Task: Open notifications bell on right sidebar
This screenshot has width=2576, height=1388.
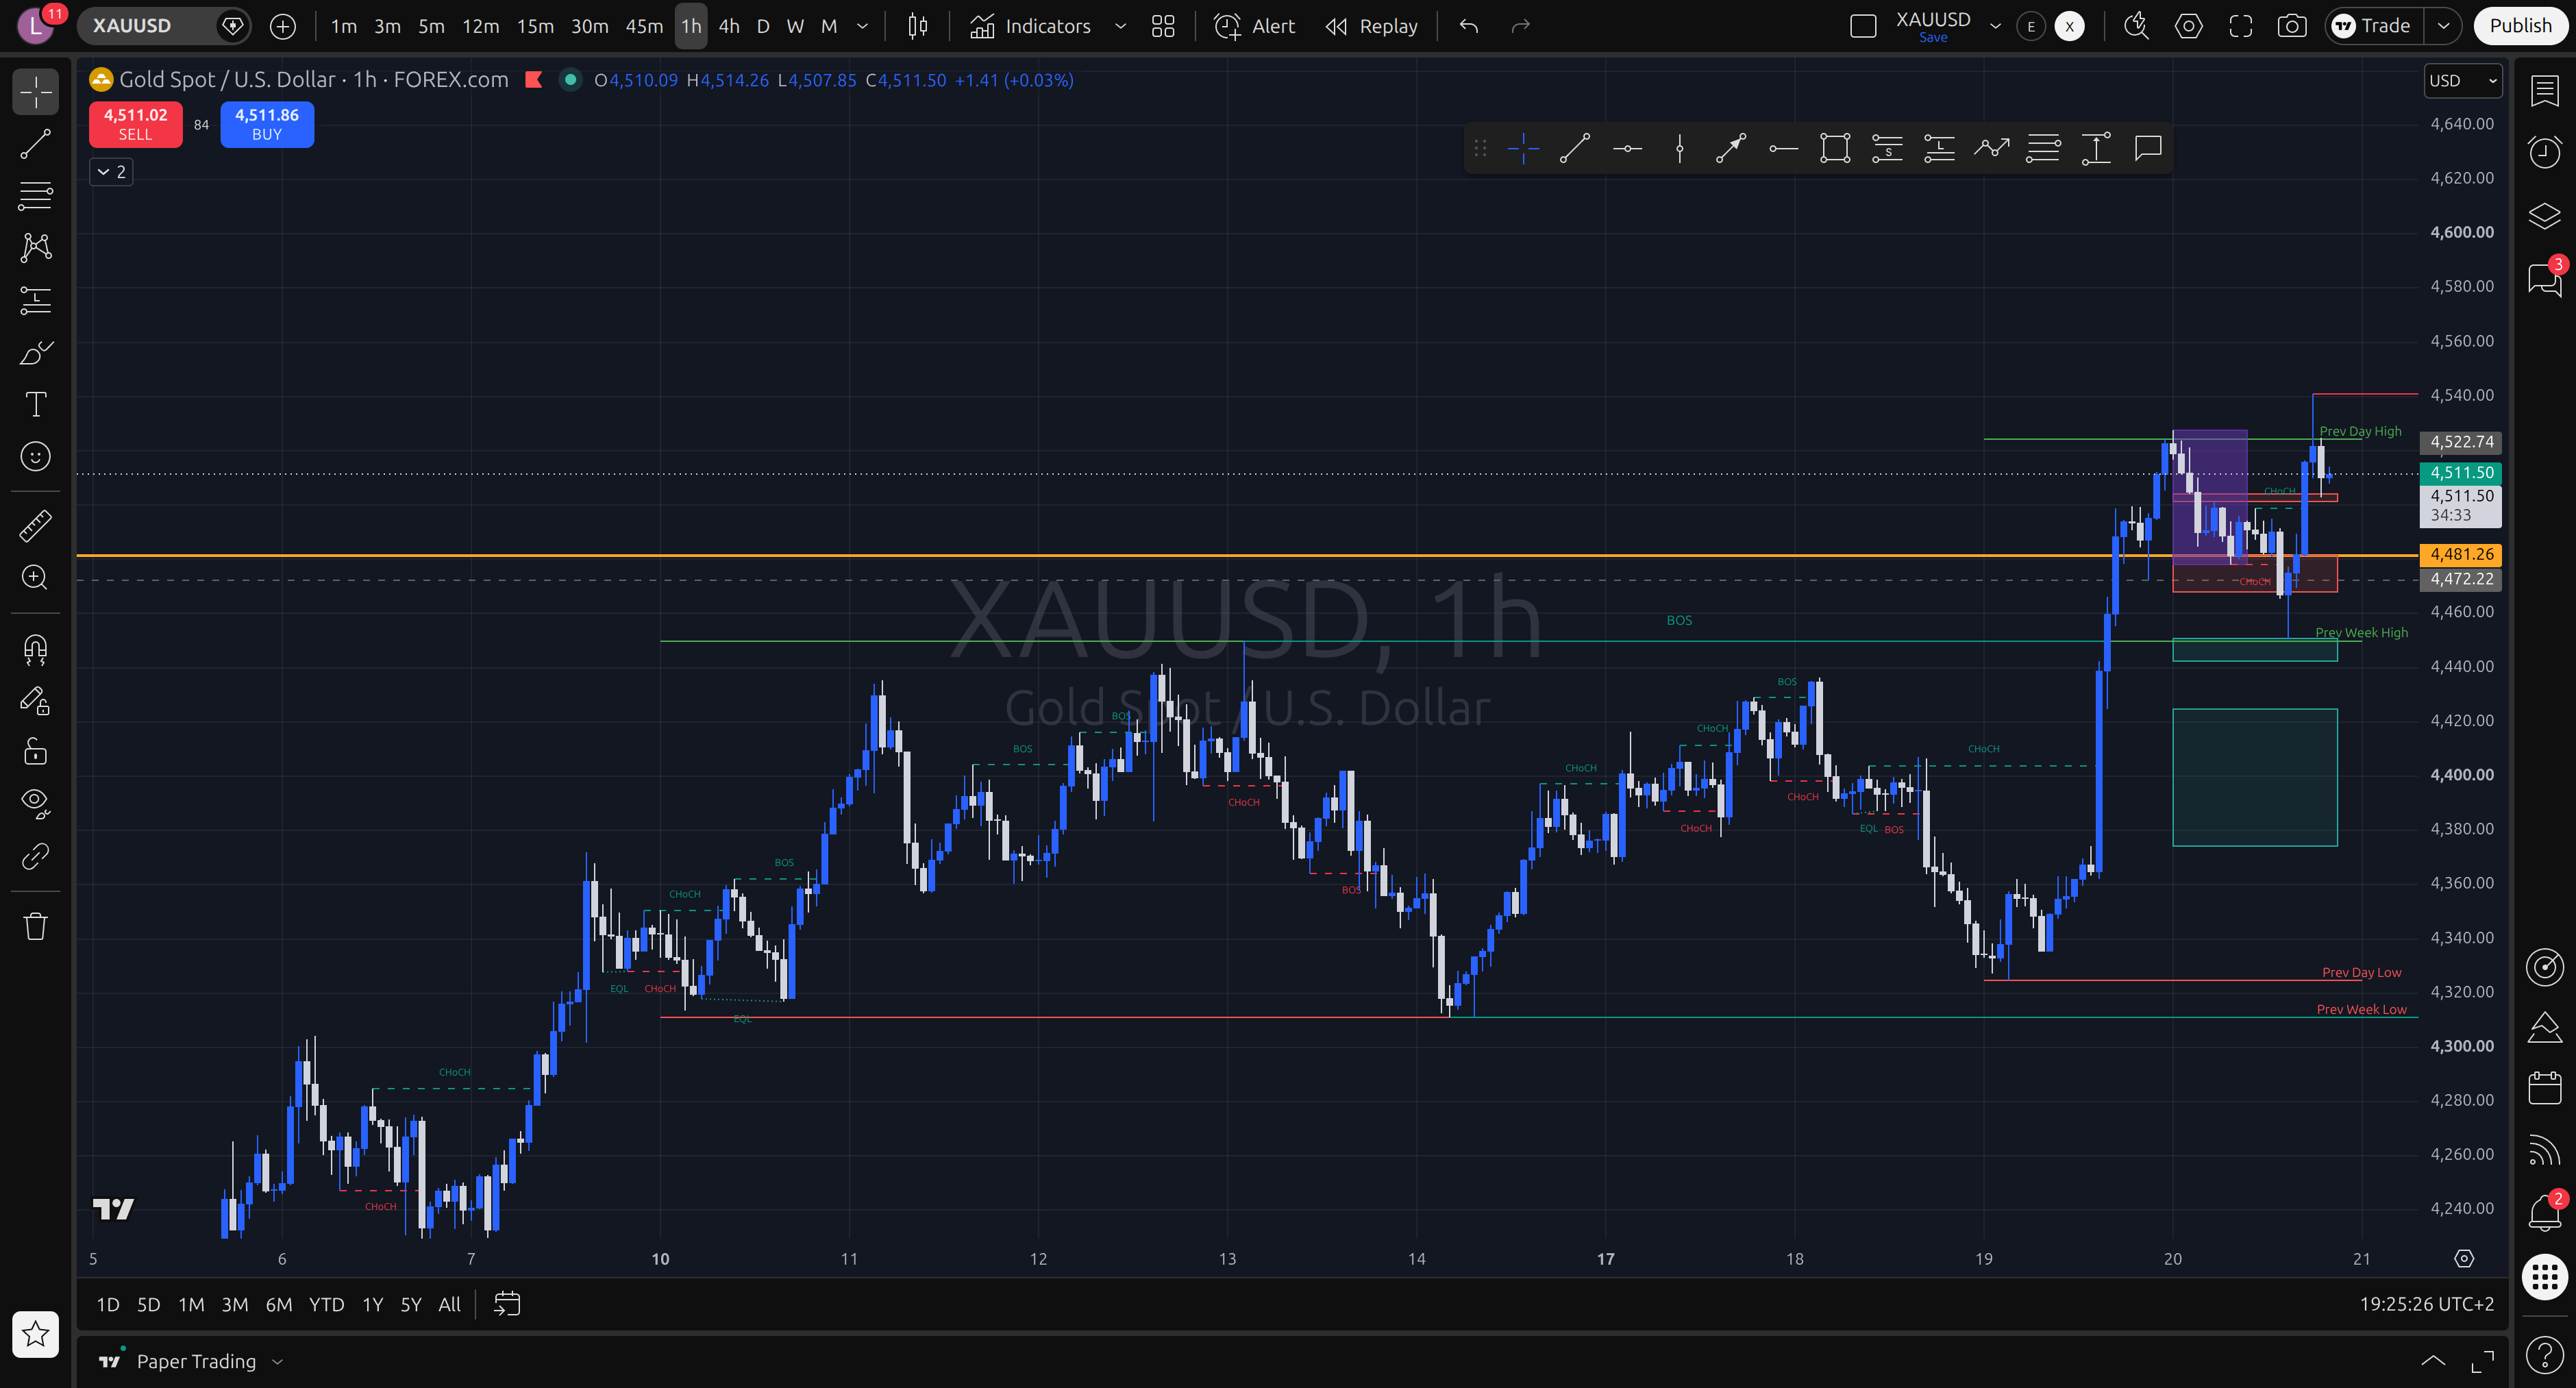Action: click(2545, 1213)
